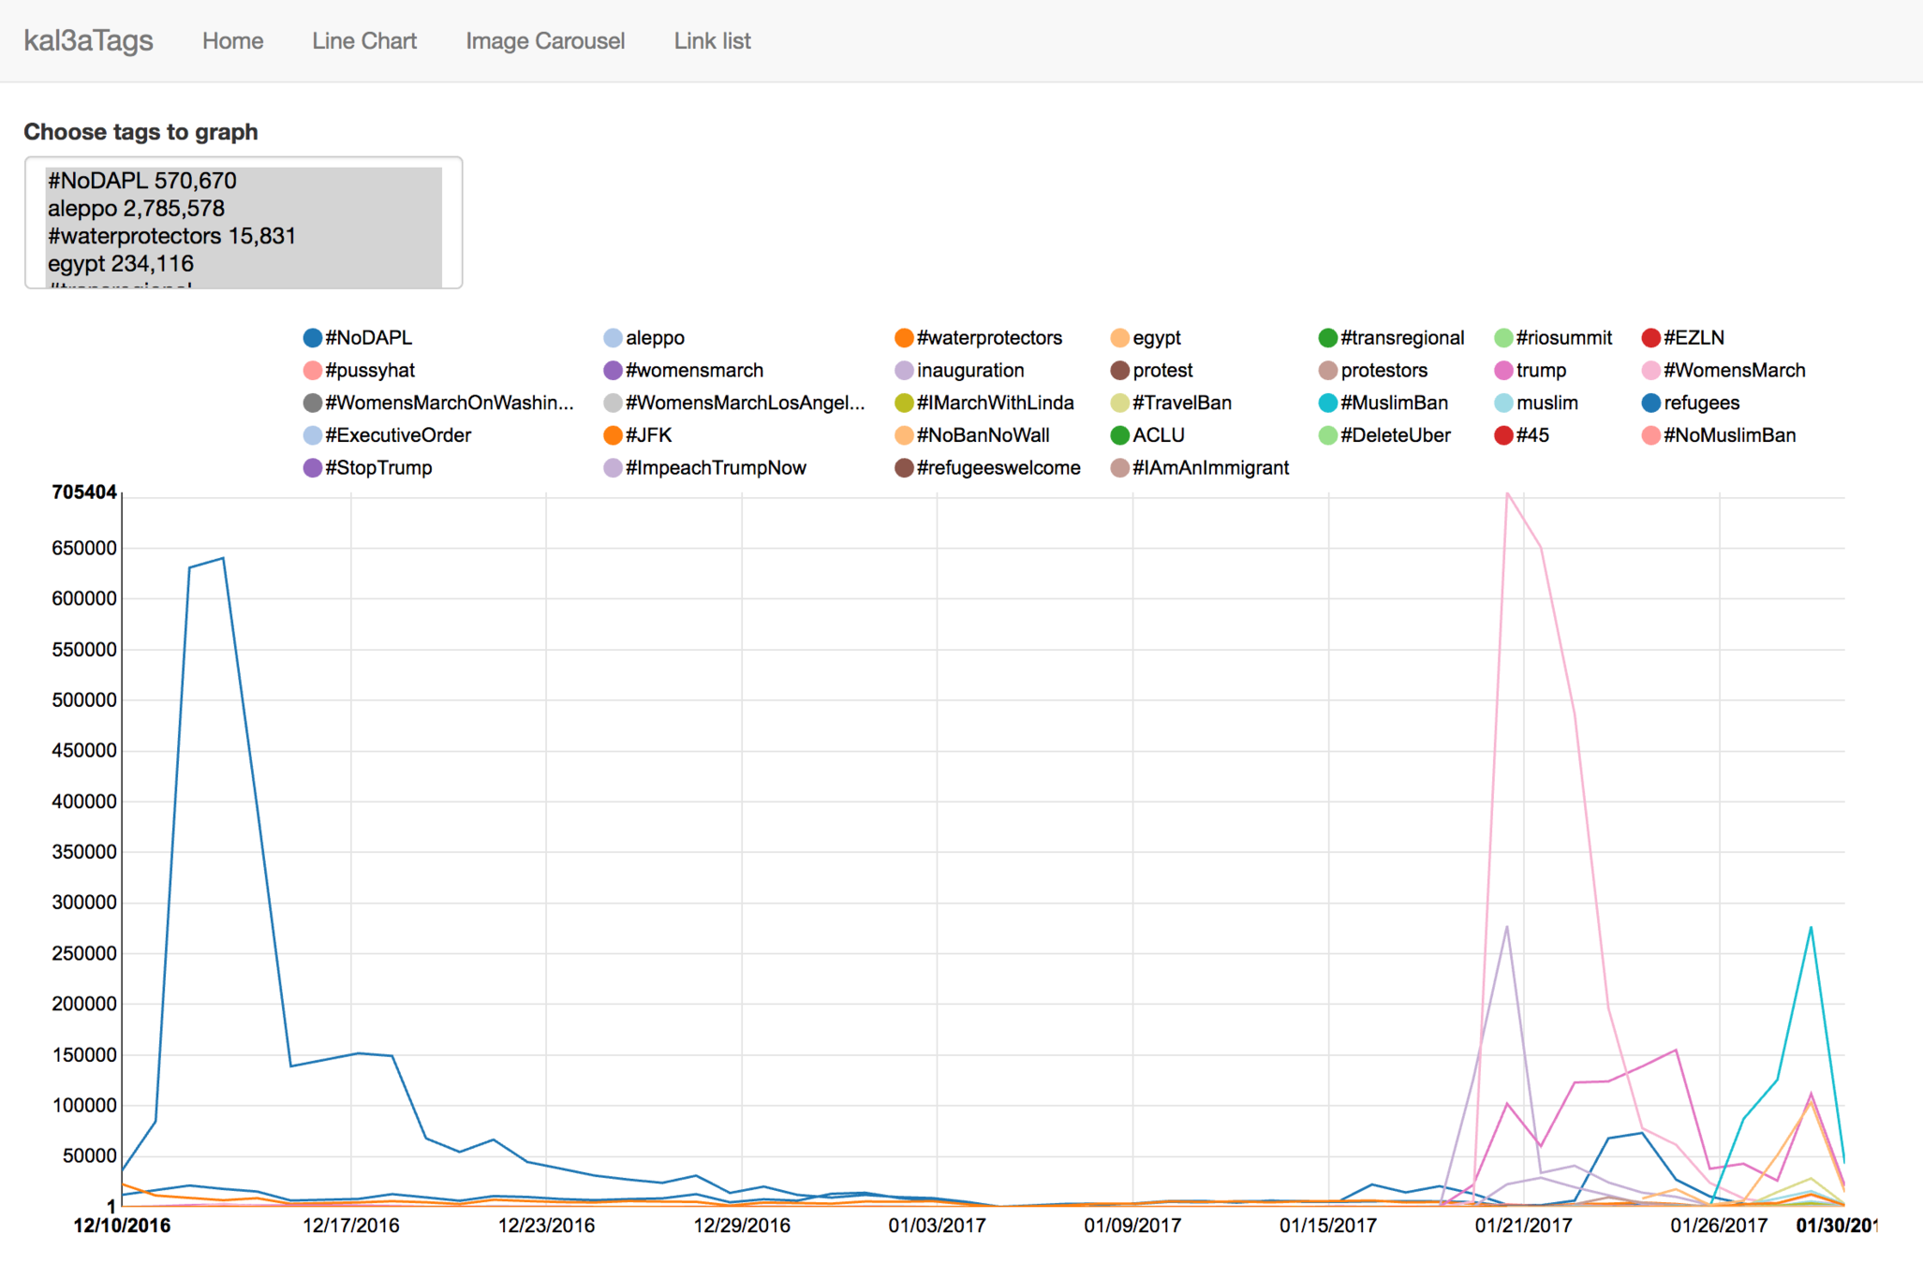Toggle the #NoDAPL legend circle
1923x1264 pixels.
coord(313,338)
